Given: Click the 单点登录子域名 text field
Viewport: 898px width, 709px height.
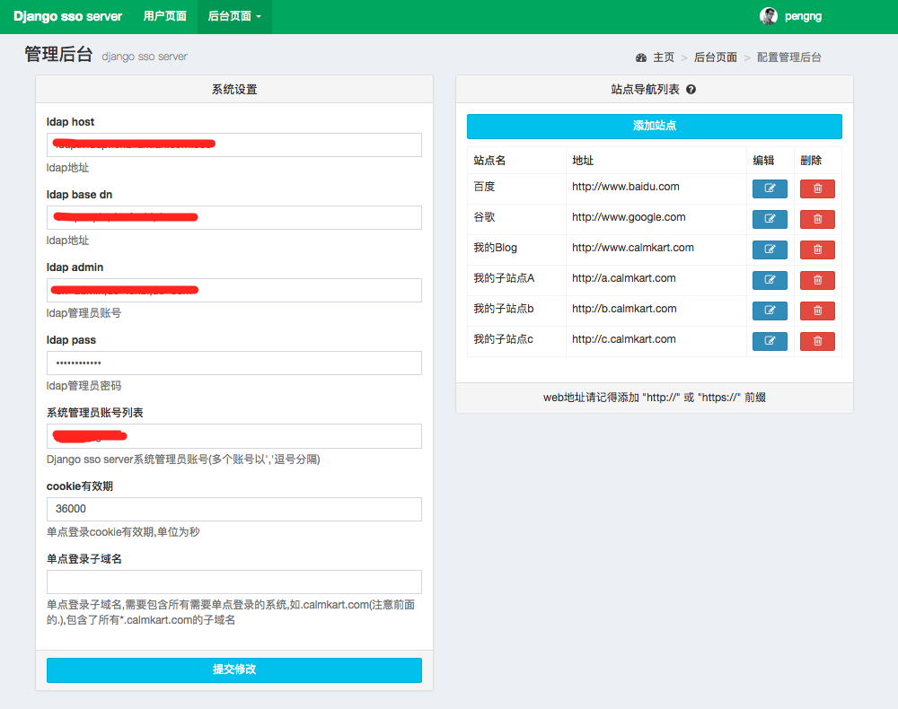Looking at the screenshot, I should 234,582.
